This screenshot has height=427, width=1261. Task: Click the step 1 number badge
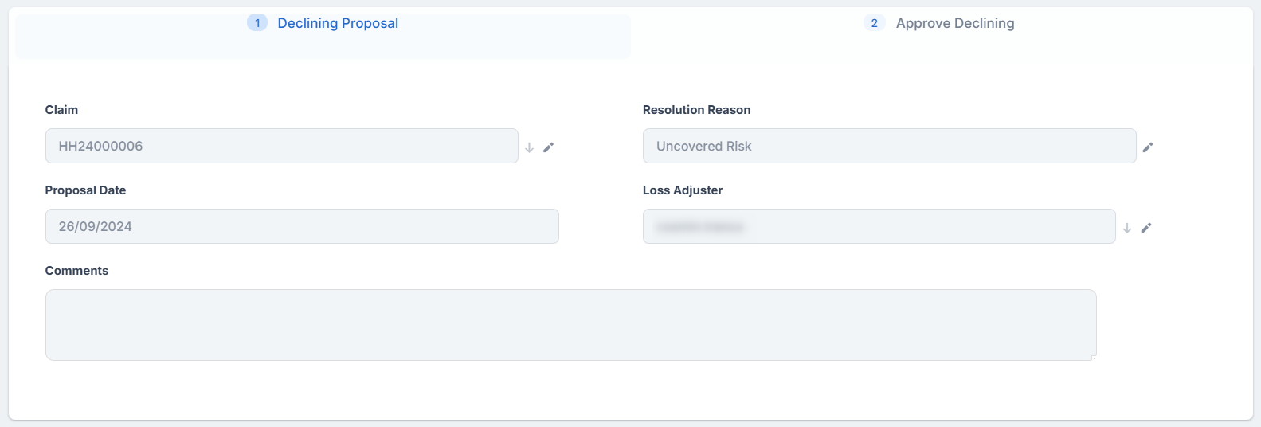coord(257,23)
